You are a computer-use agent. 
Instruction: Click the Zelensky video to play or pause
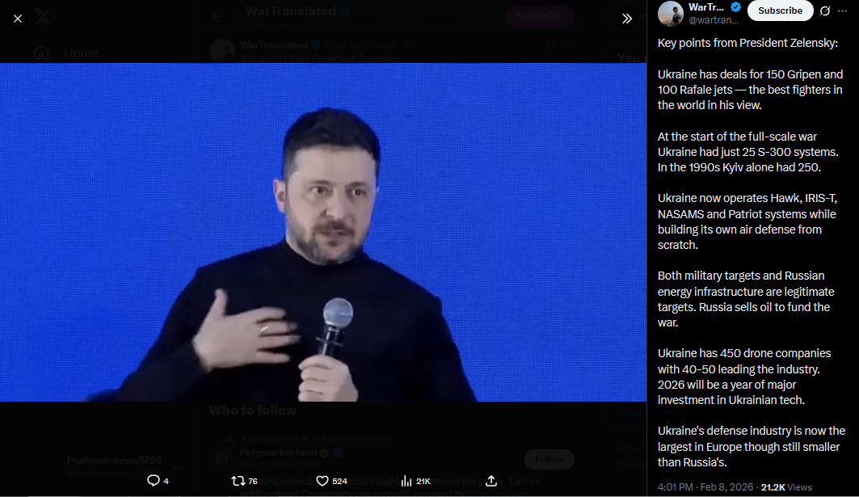pos(323,232)
